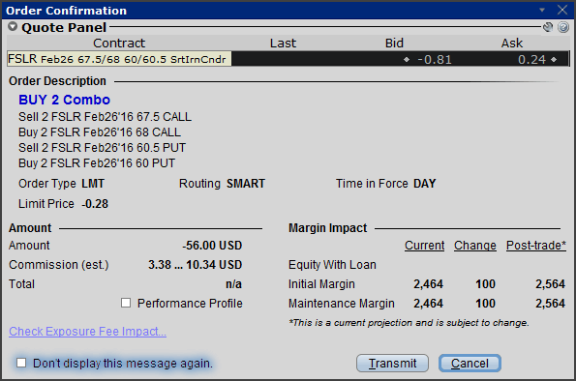Click the ask value 0.24
Image resolution: width=576 pixels, height=381 pixels.
click(x=531, y=59)
